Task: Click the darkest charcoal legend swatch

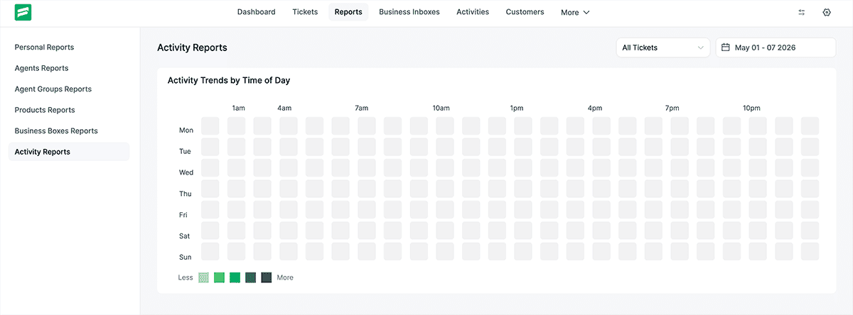Action: click(267, 277)
